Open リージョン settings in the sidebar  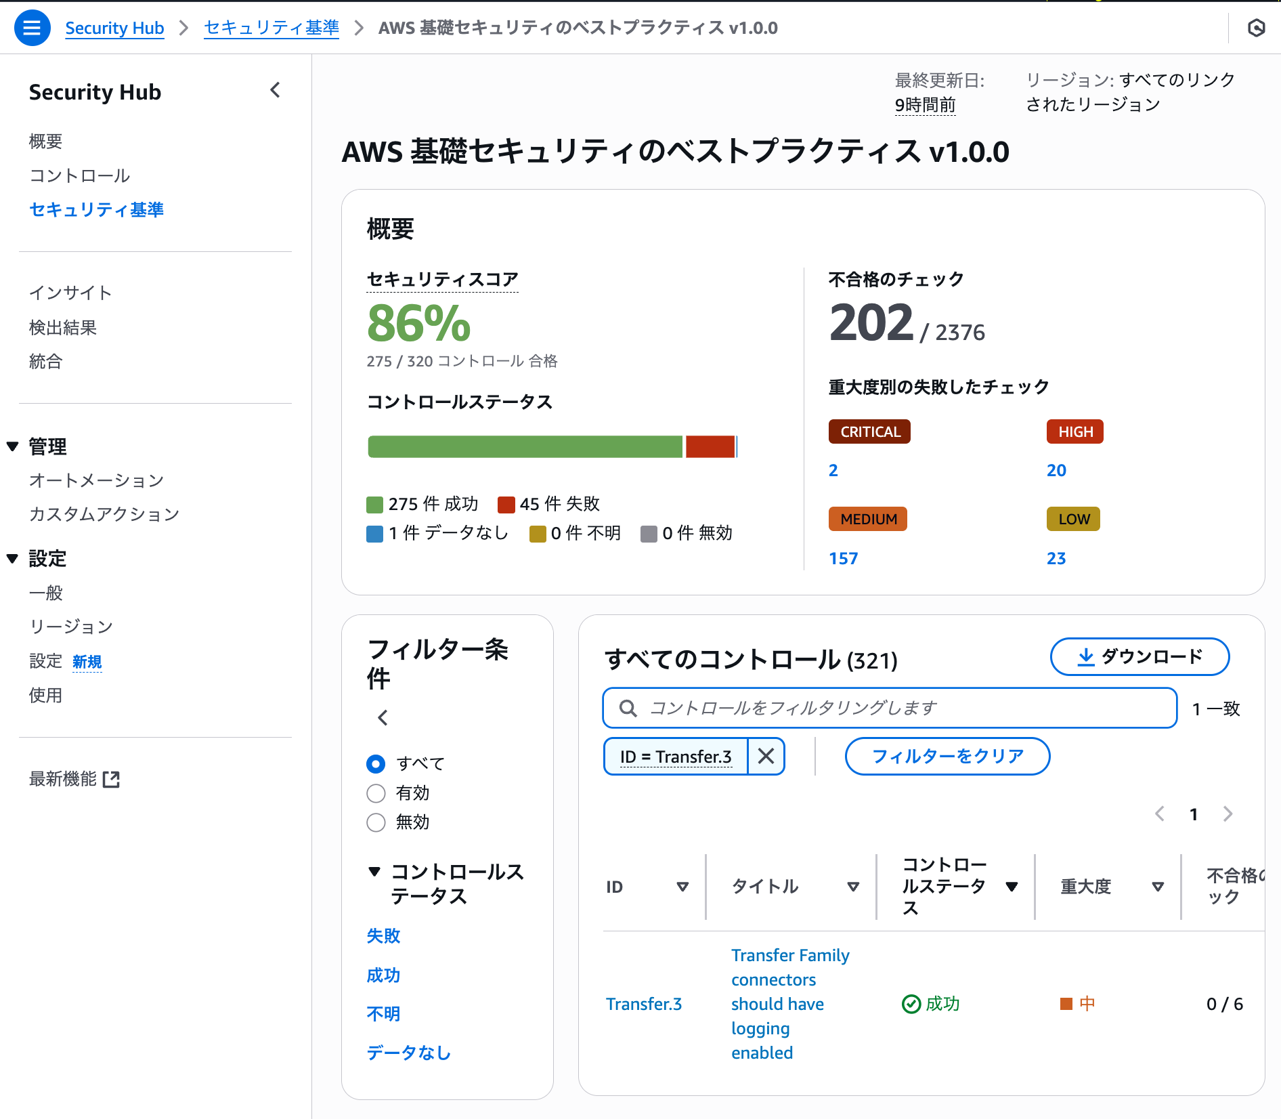click(x=70, y=627)
